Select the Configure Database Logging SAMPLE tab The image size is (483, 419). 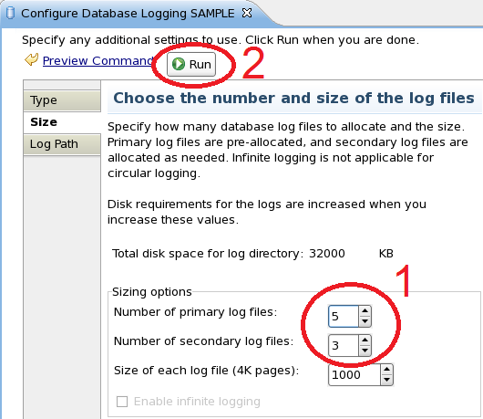[x=128, y=14]
